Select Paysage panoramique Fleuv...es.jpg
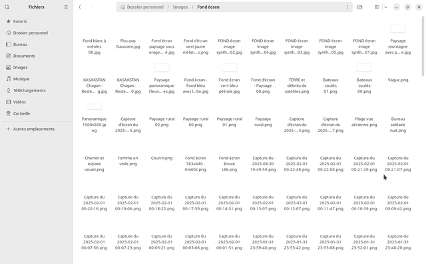This screenshot has width=426, height=264. [162, 86]
